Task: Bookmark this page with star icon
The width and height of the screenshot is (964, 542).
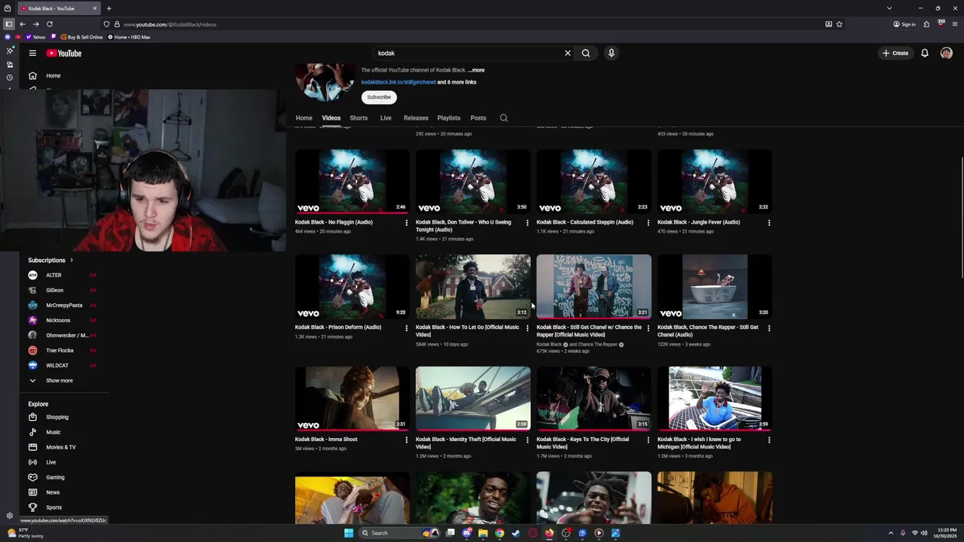Action: coord(839,24)
